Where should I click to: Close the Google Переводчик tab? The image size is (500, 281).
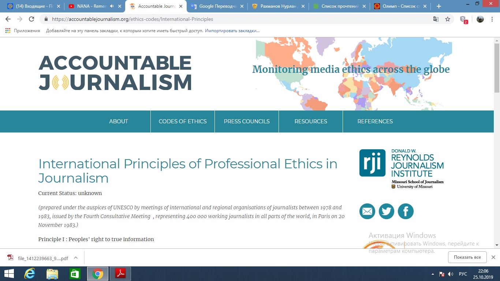(242, 6)
